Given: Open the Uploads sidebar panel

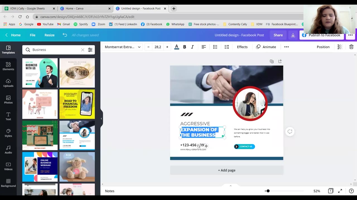Looking at the screenshot, I should 8,83.
